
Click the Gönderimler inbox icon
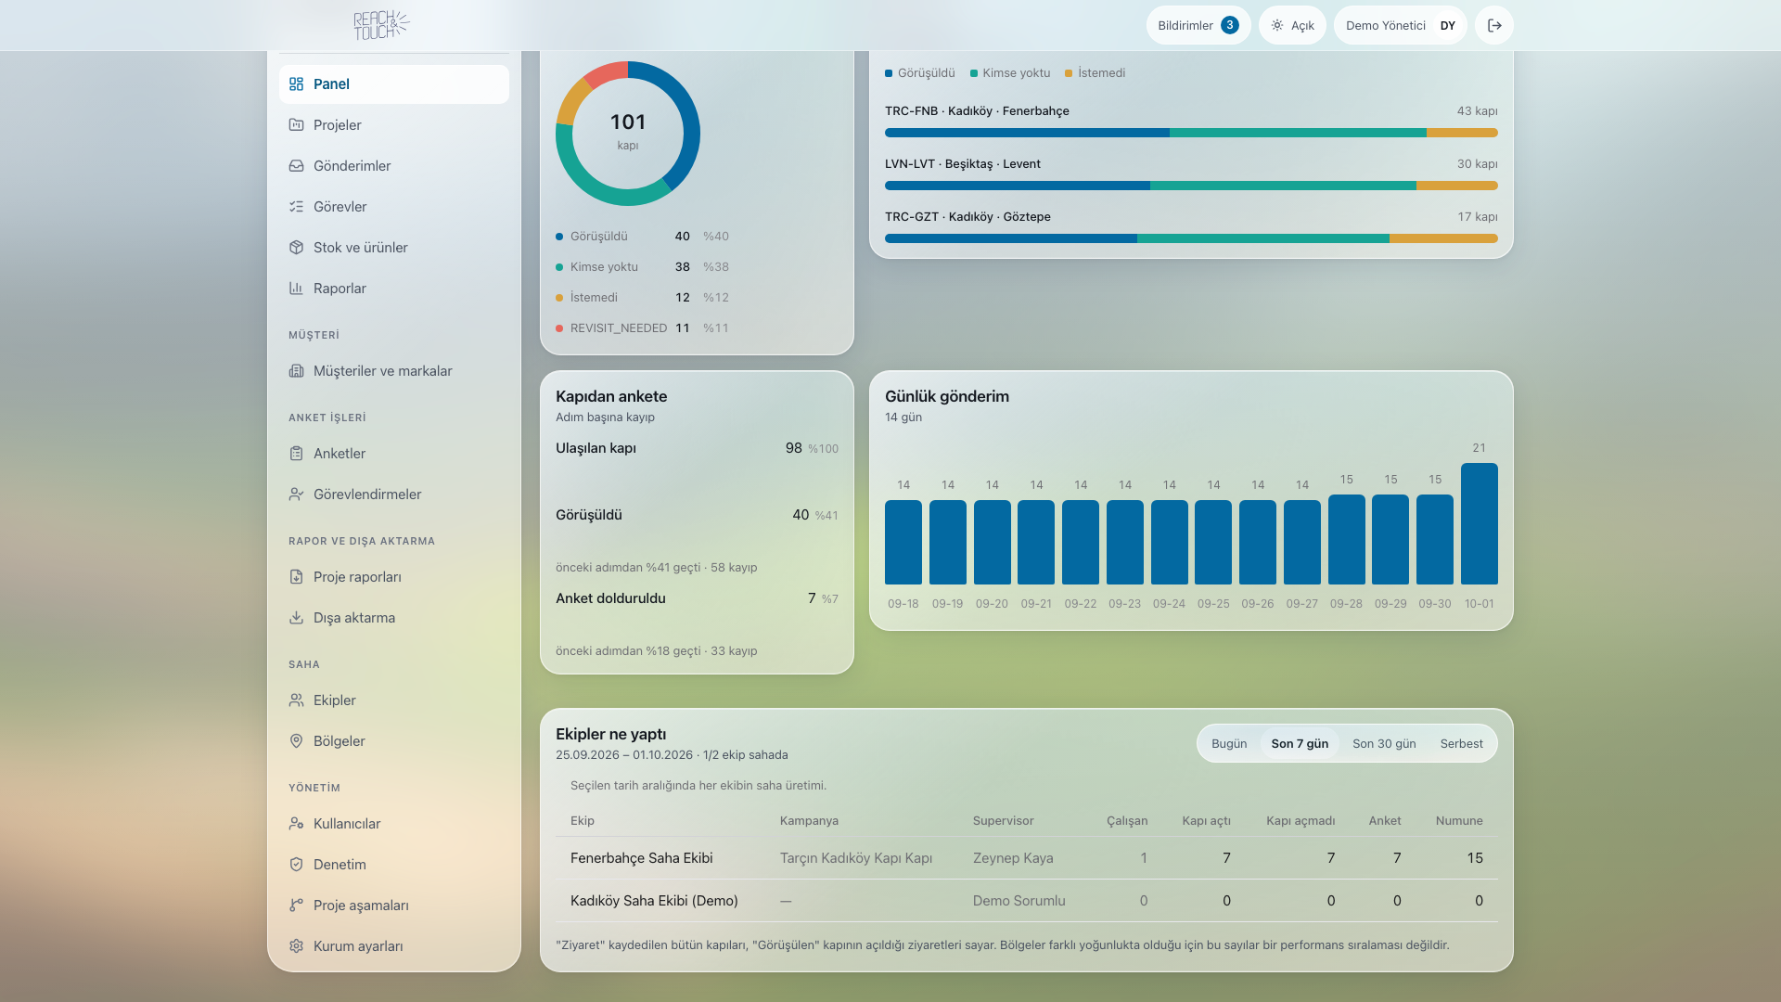[x=296, y=166]
